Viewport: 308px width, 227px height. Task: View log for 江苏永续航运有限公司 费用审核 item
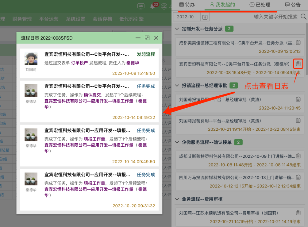[x=298, y=213]
